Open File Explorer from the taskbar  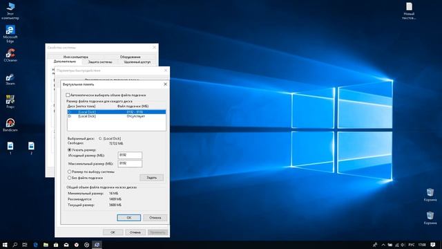coord(46,245)
